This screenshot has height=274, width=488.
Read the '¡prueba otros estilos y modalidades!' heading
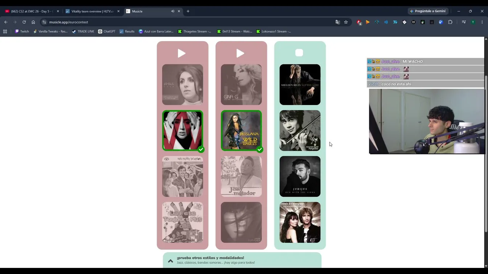coord(210,258)
